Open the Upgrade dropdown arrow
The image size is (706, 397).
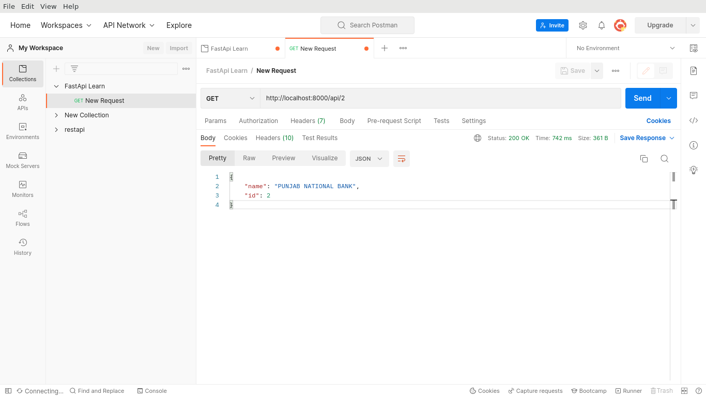[x=693, y=25]
